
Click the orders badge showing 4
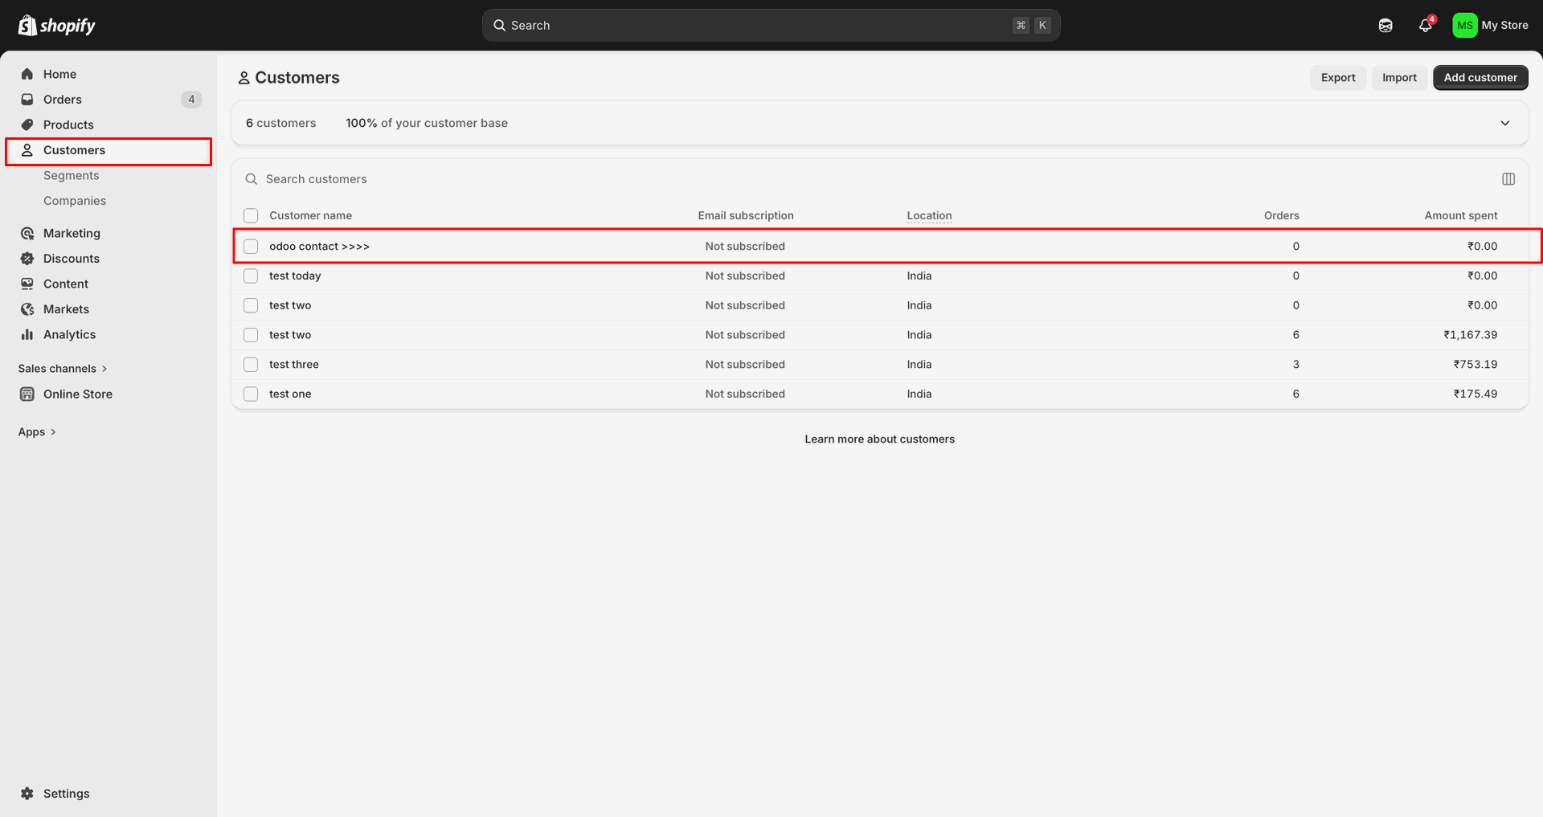191,100
